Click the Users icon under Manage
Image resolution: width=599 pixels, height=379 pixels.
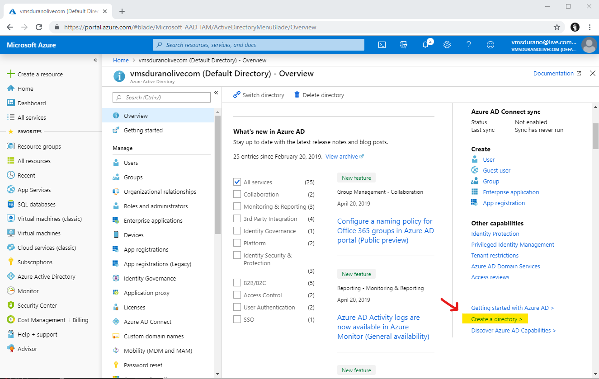tap(116, 163)
